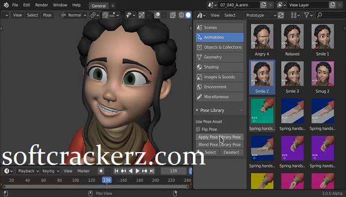Click the current frame field showing 139
The height and width of the screenshot is (197, 346).
(173, 171)
